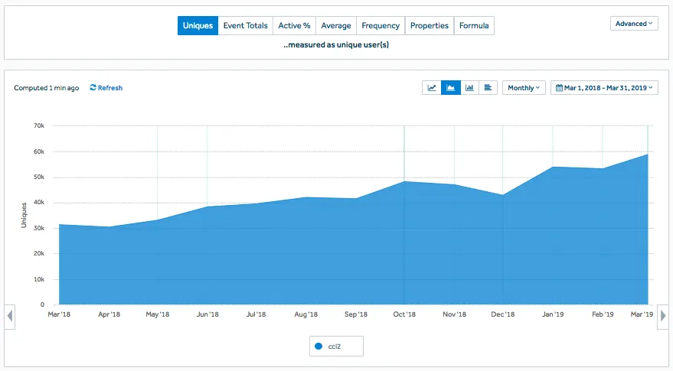Click the Dec '18 axis label

503,314
